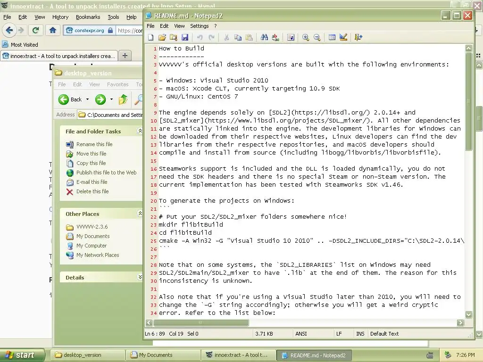The width and height of the screenshot is (483, 362).
Task: Open the Settings menu in Notepad2
Action: (200, 26)
